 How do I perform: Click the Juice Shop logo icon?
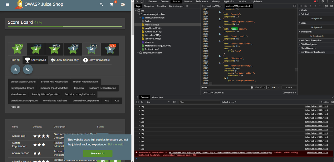(x=18, y=5)
